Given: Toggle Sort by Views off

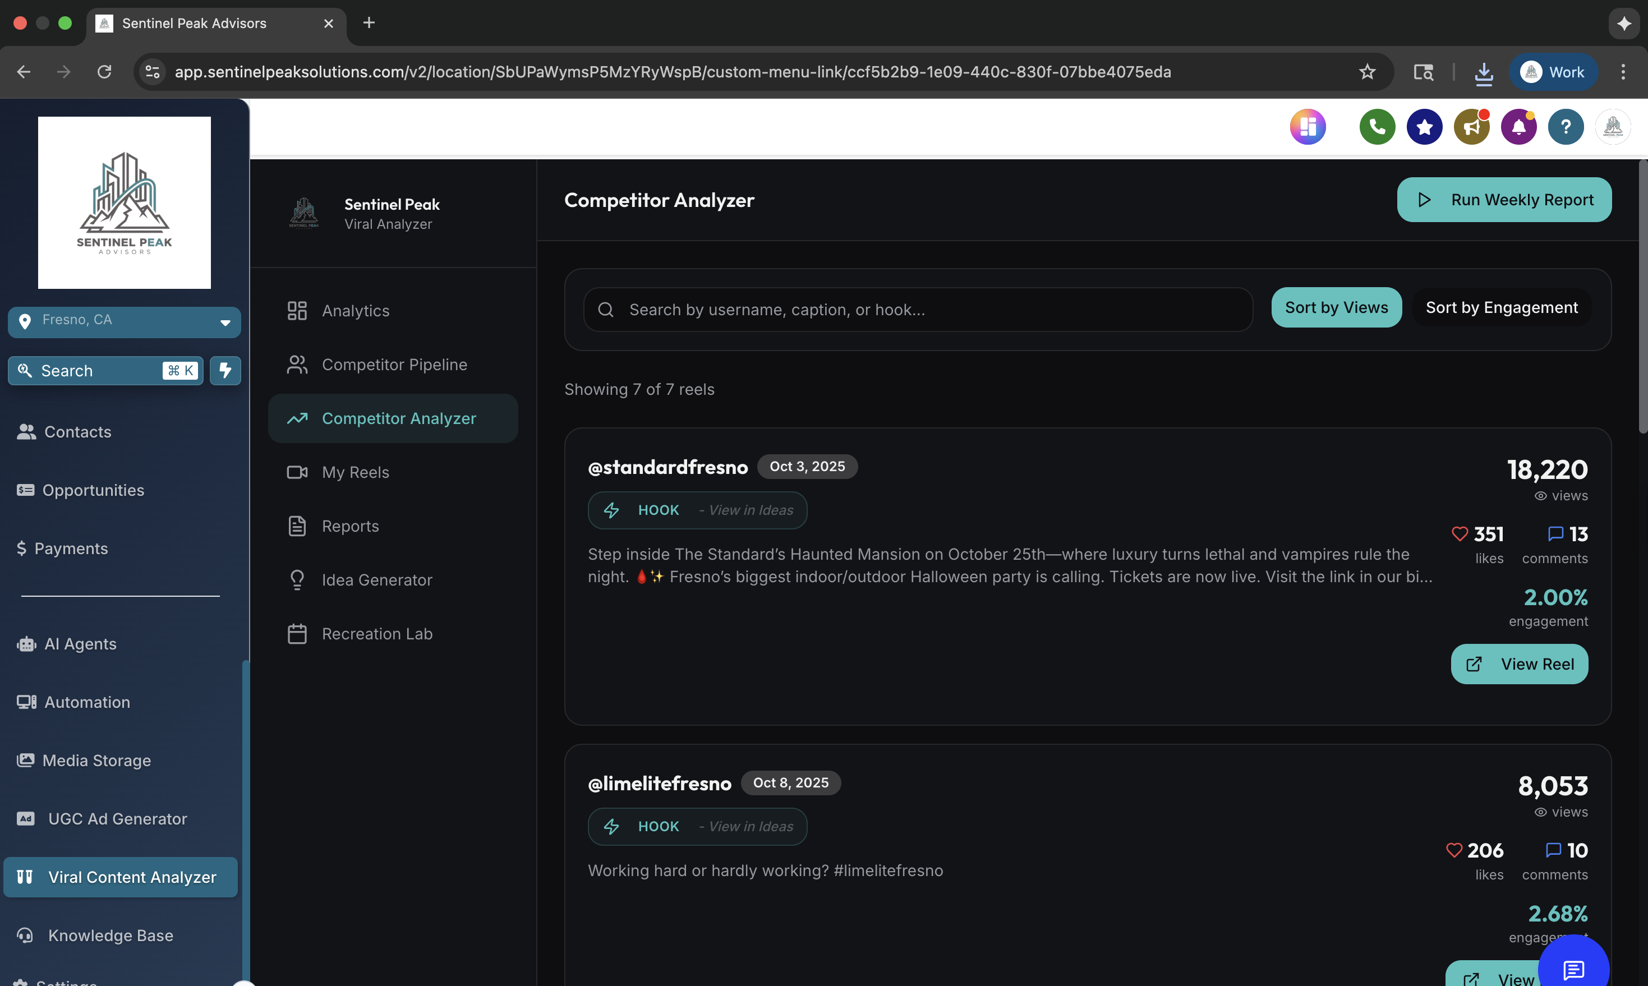Looking at the screenshot, I should point(1336,307).
